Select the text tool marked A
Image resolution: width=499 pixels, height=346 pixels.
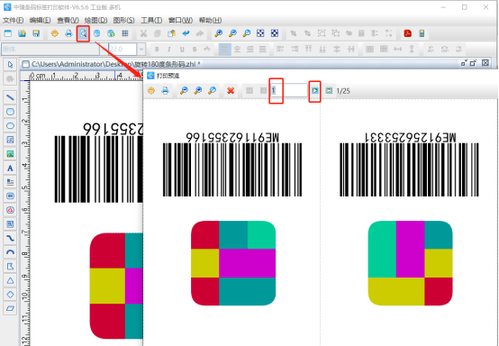coord(10,168)
